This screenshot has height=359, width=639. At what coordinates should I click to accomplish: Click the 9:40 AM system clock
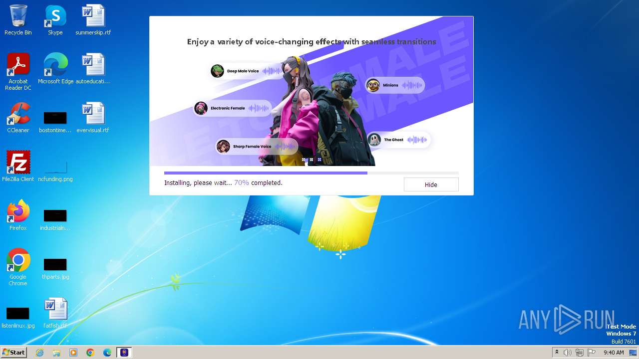614,353
